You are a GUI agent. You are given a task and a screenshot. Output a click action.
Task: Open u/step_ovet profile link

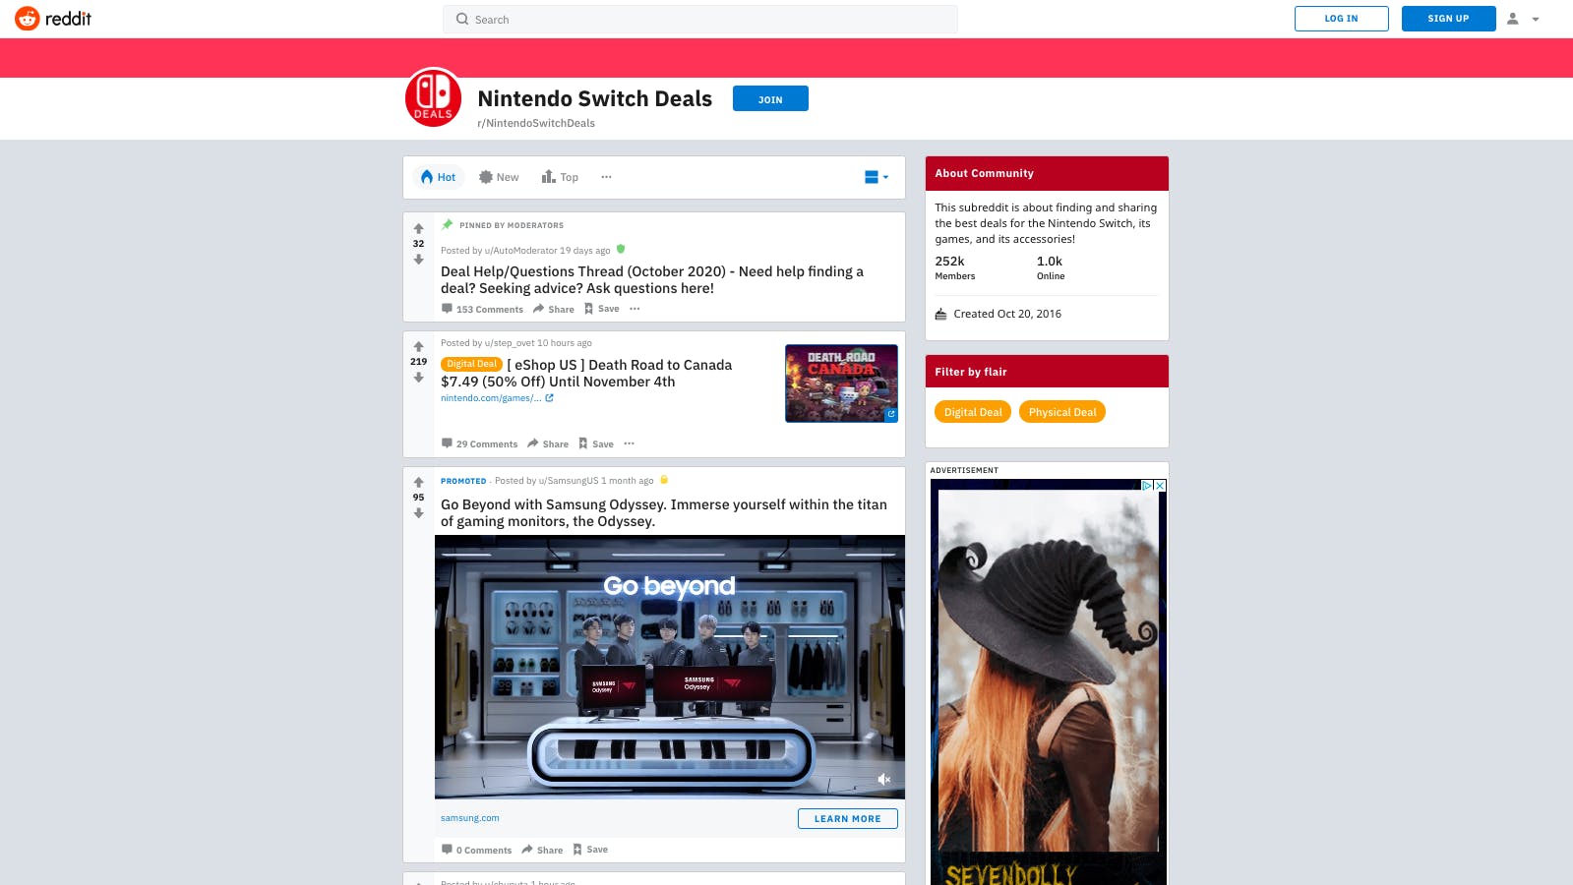tap(509, 343)
